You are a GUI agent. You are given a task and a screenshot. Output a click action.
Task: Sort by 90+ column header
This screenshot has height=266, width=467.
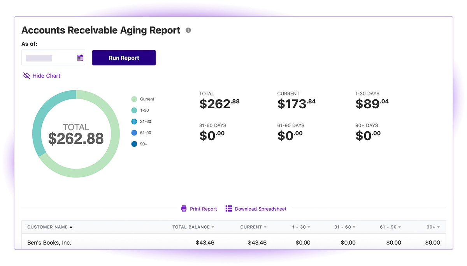(x=433, y=227)
